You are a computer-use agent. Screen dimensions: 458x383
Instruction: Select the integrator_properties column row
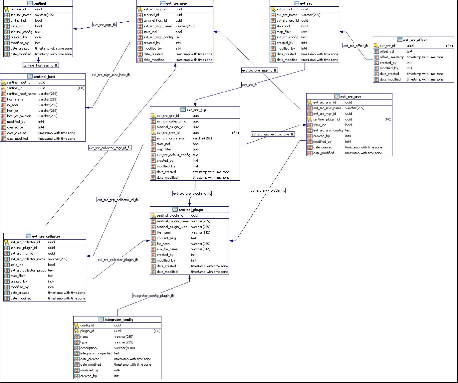(x=96, y=353)
